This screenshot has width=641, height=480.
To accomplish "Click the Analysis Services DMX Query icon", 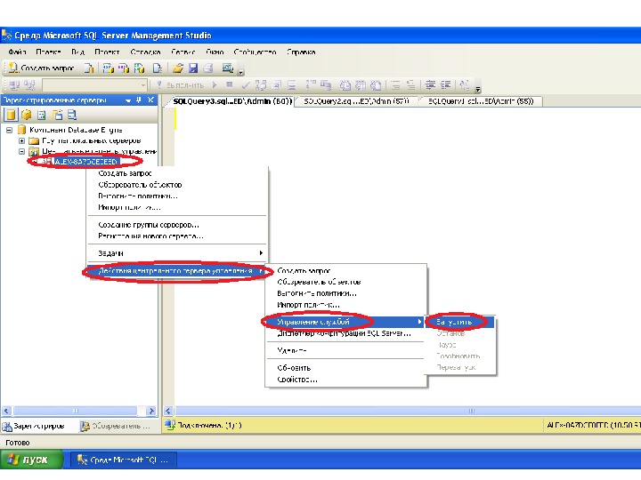I will 124,68.
